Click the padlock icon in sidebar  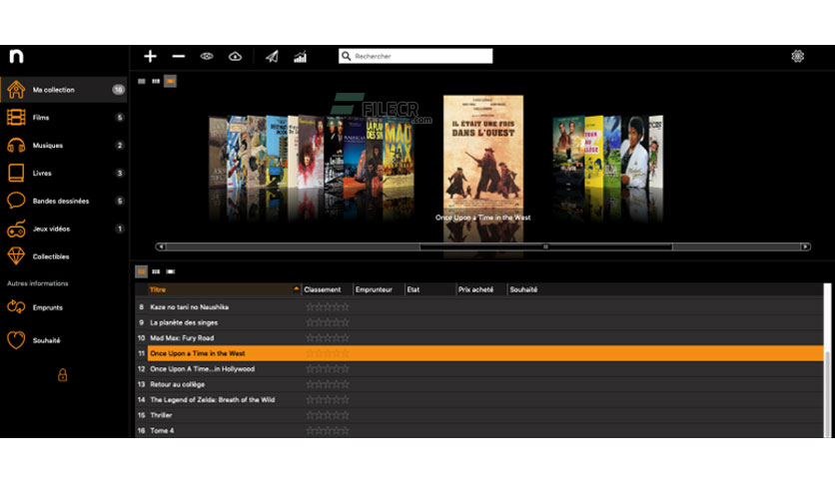click(x=62, y=375)
